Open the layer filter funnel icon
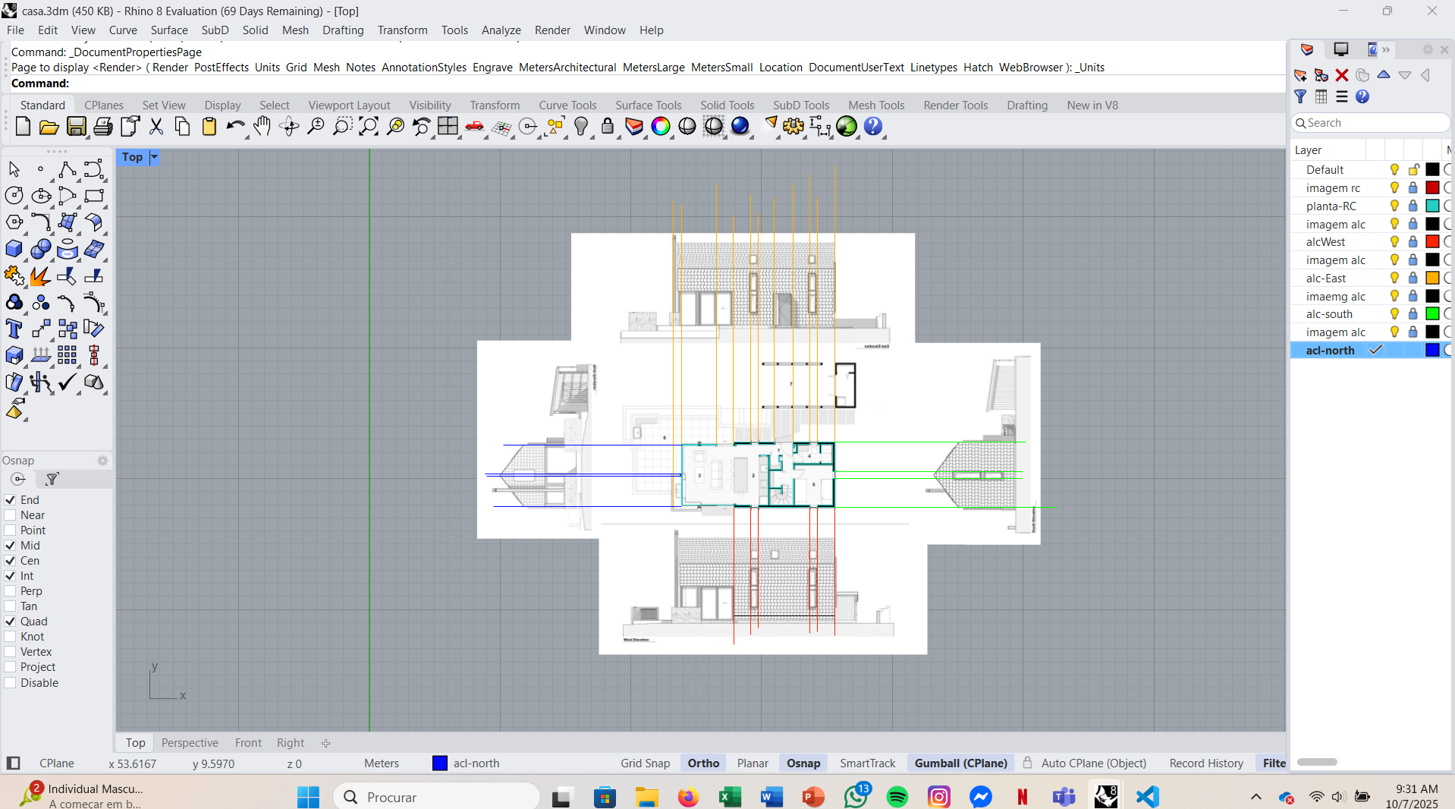The image size is (1455, 809). coord(1300,96)
